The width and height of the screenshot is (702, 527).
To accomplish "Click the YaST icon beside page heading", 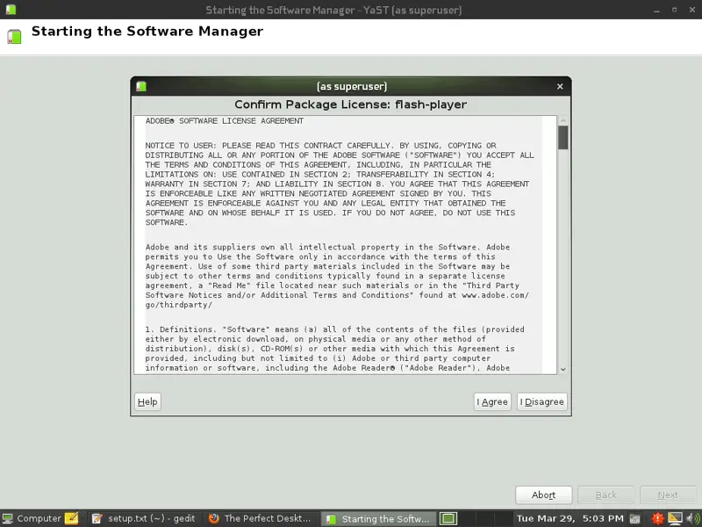I will [x=14, y=36].
